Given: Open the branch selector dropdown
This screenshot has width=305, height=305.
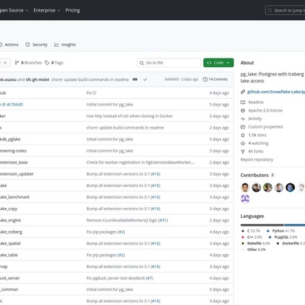Looking at the screenshot, I should (x=5, y=62).
